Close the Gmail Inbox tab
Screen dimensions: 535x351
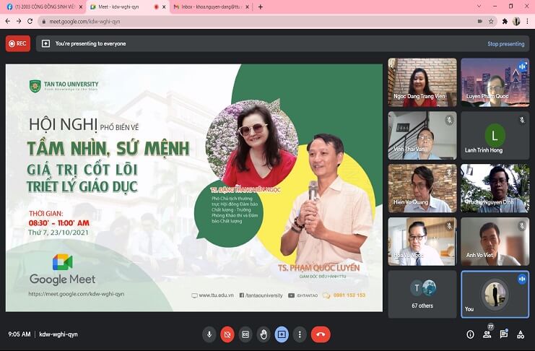tap(248, 6)
